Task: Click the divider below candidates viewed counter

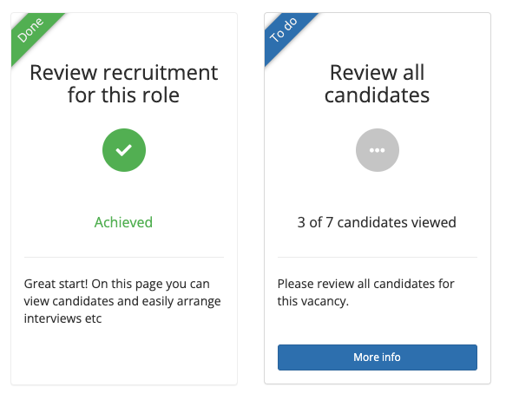Action: pyautogui.click(x=378, y=258)
